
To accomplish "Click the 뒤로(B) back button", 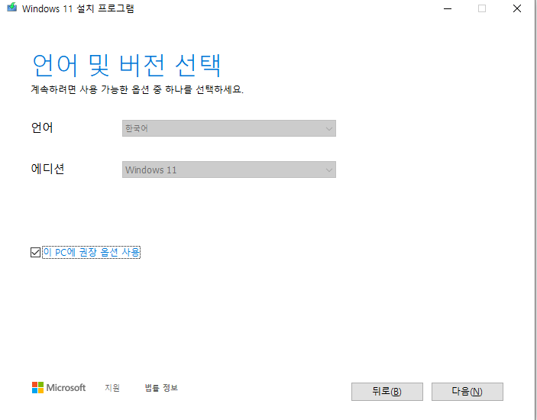I will [387, 392].
